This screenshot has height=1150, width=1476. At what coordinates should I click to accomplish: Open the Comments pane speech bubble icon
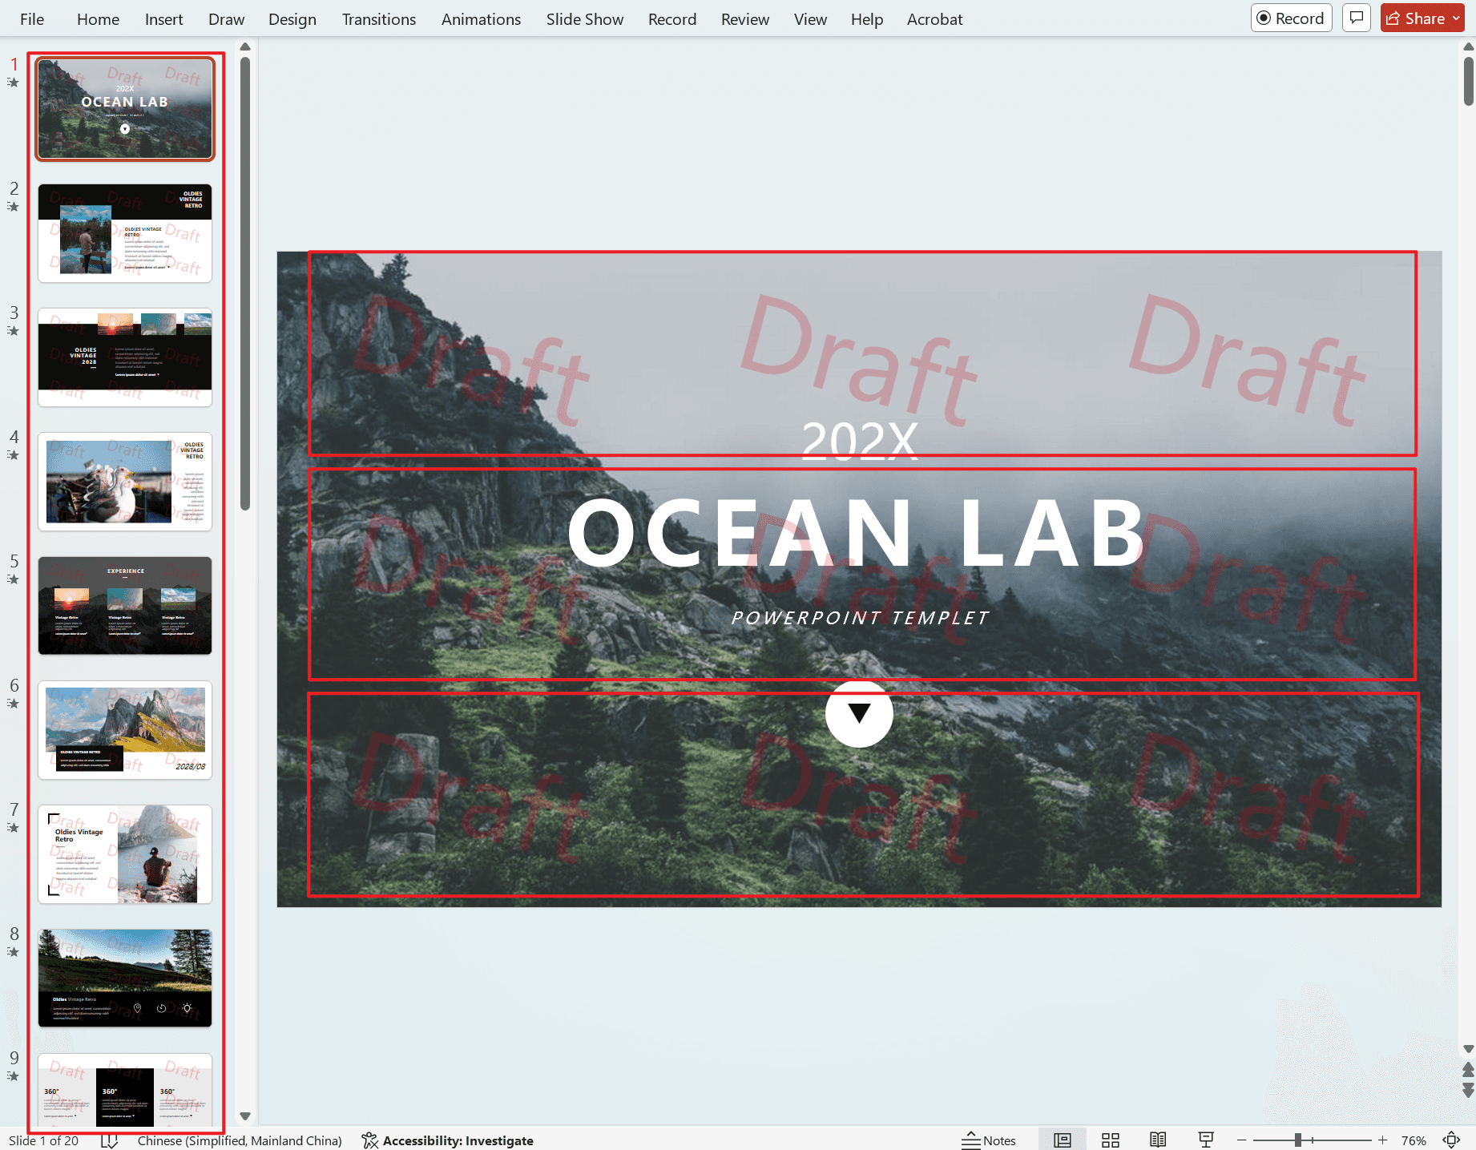click(x=1357, y=18)
